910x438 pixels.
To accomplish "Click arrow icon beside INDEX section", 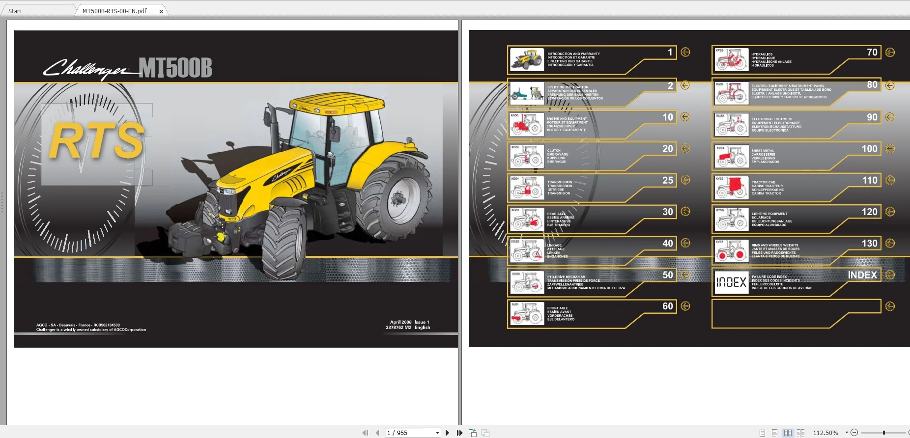I will point(890,274).
